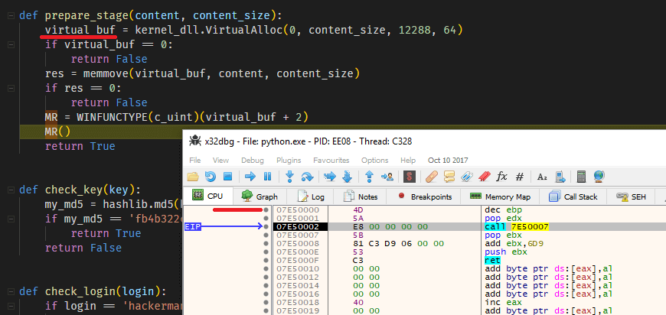Toggle breakpoint dot at address 07E50007

click(266, 235)
